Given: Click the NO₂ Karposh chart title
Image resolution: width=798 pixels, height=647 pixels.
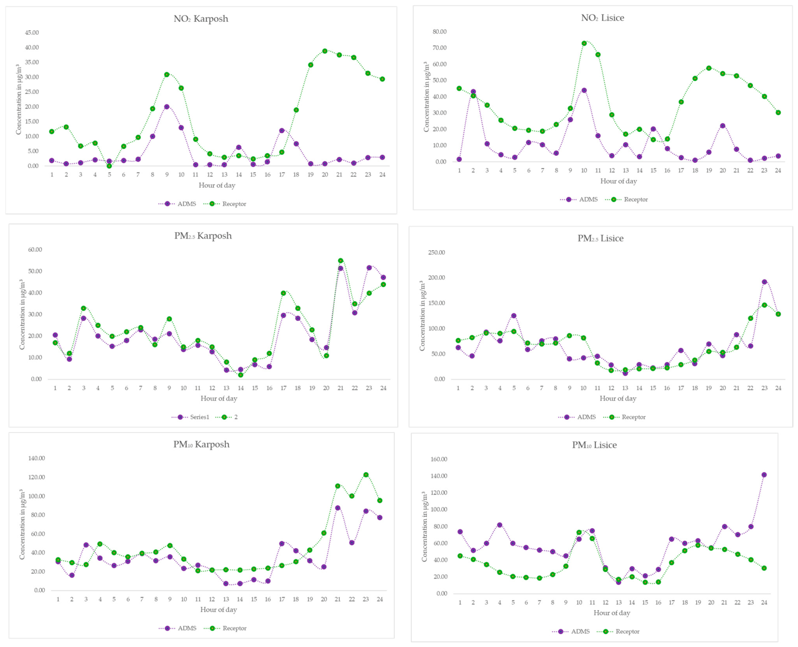Looking at the screenshot, I should pos(201,18).
